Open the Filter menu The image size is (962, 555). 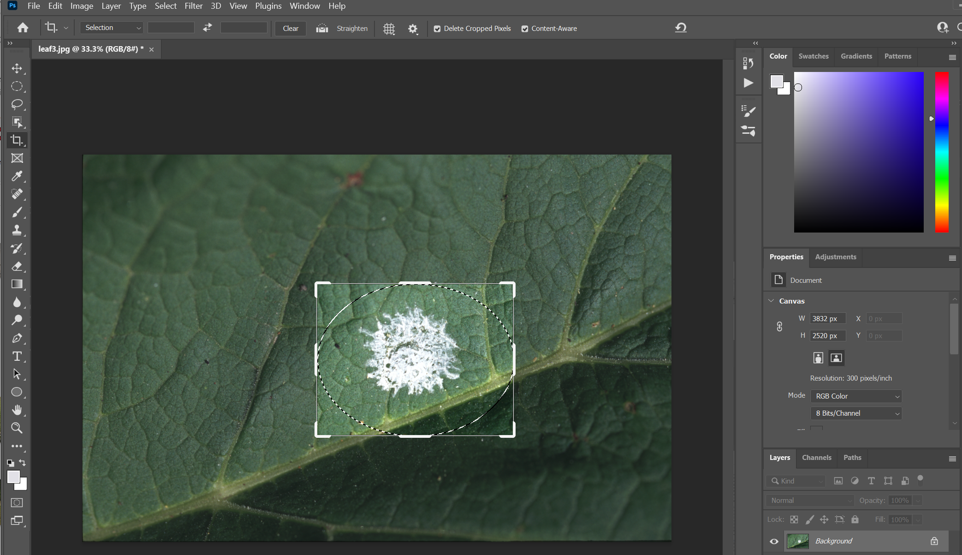(x=194, y=6)
